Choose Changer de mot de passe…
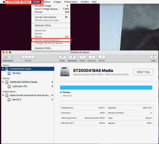 51,43
